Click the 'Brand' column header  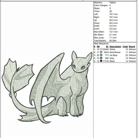pyautogui.click(x=132, y=46)
